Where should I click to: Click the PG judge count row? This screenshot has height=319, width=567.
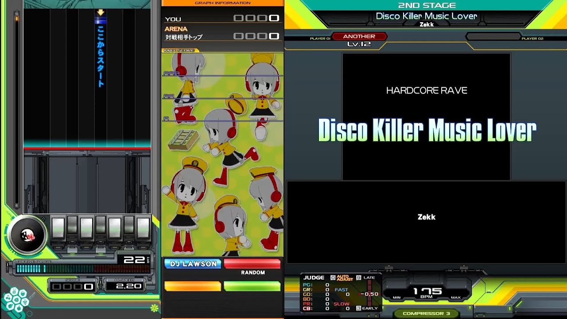pyautogui.click(x=316, y=285)
